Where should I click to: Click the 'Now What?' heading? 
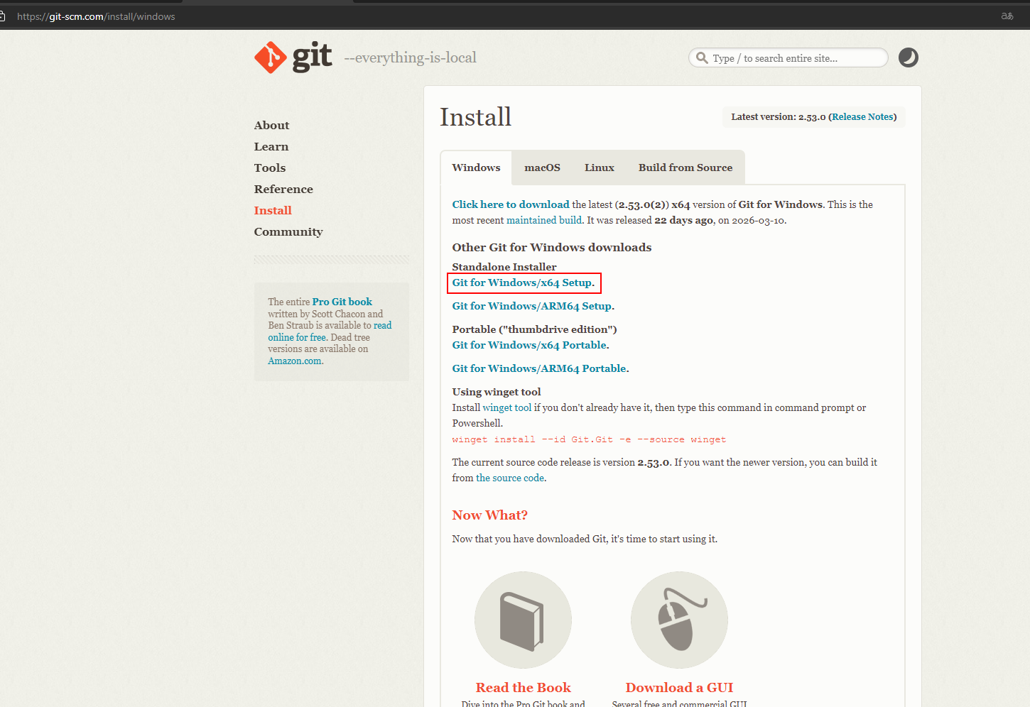tap(489, 515)
